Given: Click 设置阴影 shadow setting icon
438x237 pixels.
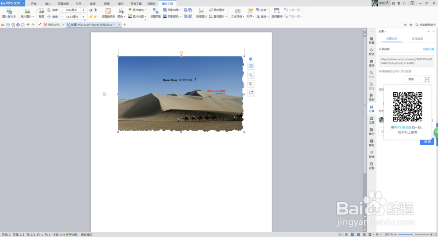Looking at the screenshot, I should 155,13.
